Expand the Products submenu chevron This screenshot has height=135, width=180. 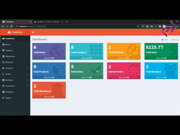pos(27,68)
